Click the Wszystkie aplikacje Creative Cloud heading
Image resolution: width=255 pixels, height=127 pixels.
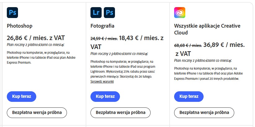click(207, 29)
